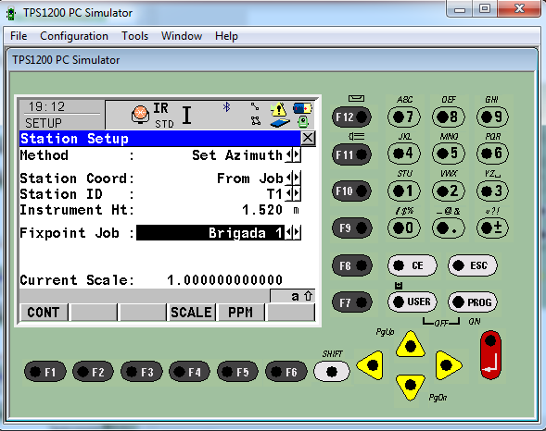Click the numeric key 0
Screen dimensions: 546x431
(404, 228)
